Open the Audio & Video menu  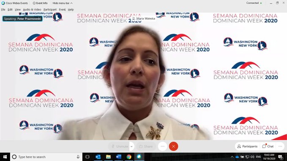[x=32, y=10]
